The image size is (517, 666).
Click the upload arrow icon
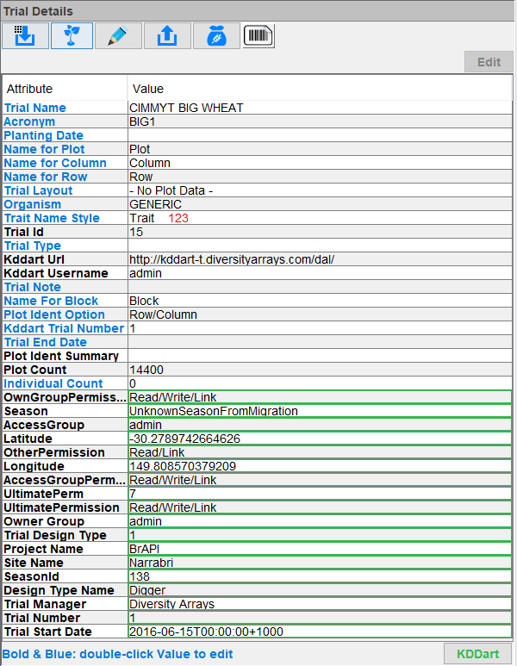(167, 36)
